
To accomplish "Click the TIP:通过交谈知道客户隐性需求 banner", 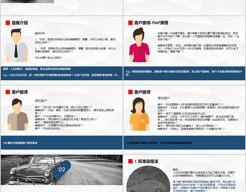I will (61, 142).
